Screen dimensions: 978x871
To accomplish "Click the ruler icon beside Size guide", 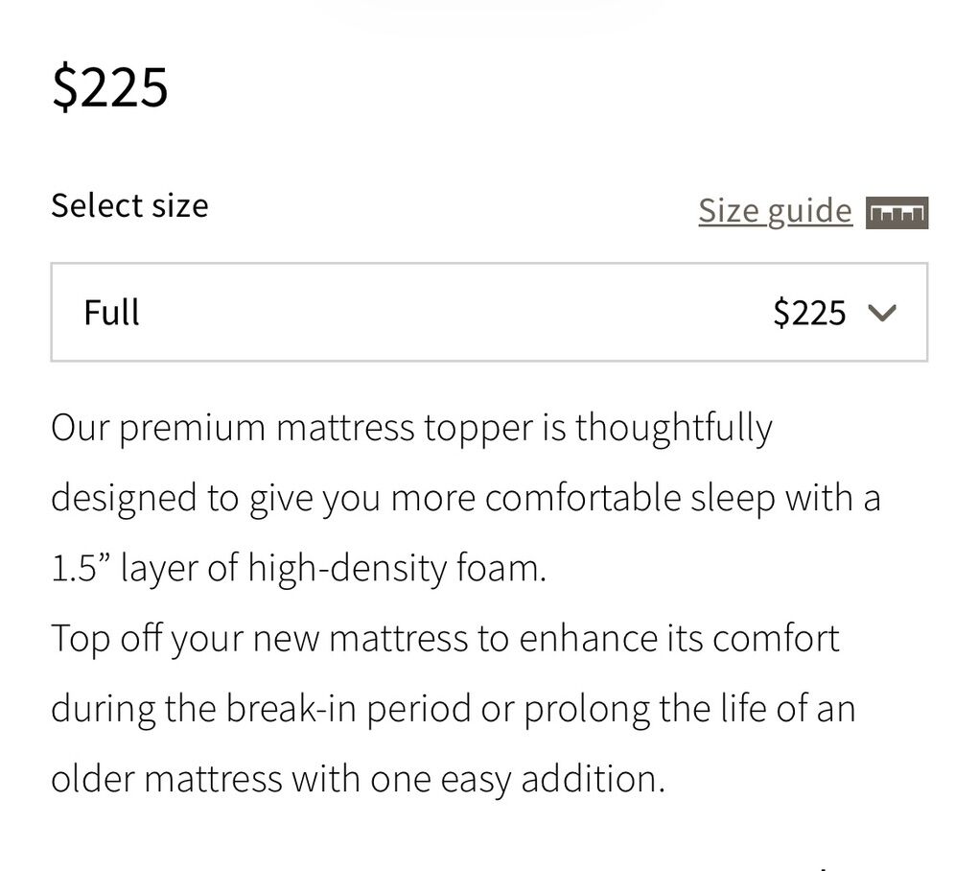I will click(x=896, y=212).
